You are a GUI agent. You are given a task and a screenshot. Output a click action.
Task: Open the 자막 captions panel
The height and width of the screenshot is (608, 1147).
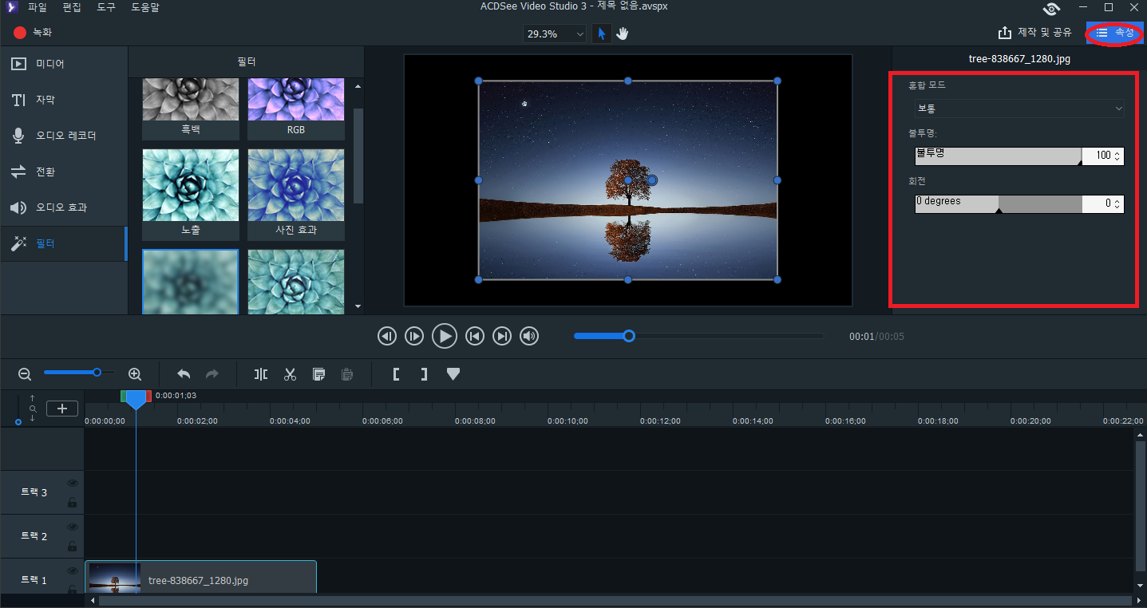pos(64,100)
